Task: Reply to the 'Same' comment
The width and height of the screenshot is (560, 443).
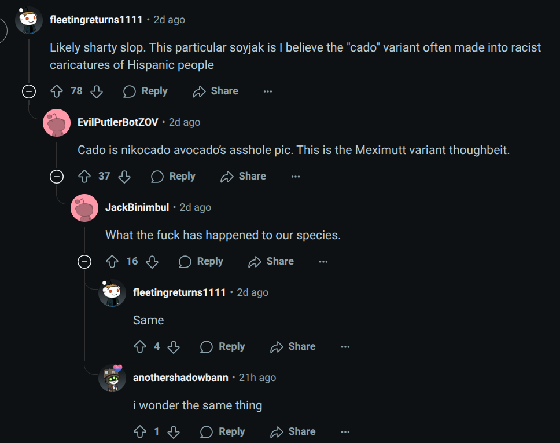Action: click(x=222, y=346)
